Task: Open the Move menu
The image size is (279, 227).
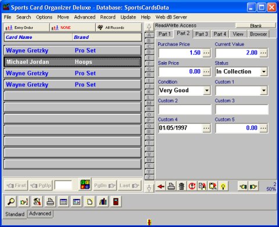Action: coord(63,17)
